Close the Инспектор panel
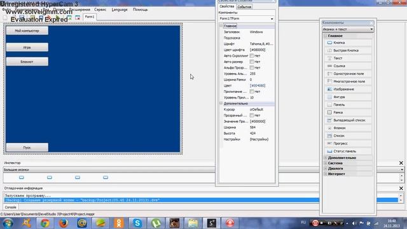407x229 pixels. point(401,163)
